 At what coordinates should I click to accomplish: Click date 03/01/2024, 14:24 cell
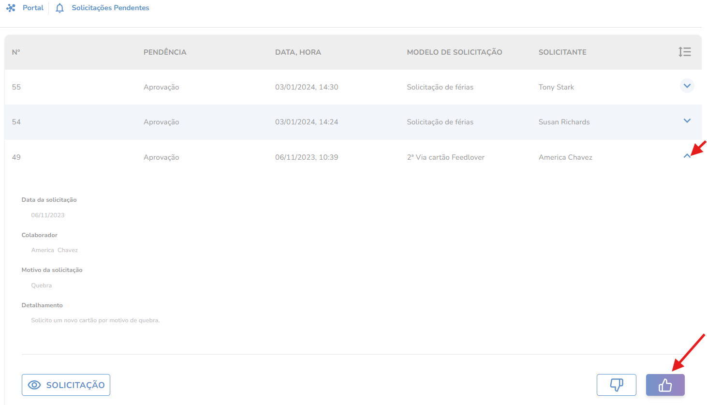[x=307, y=122]
